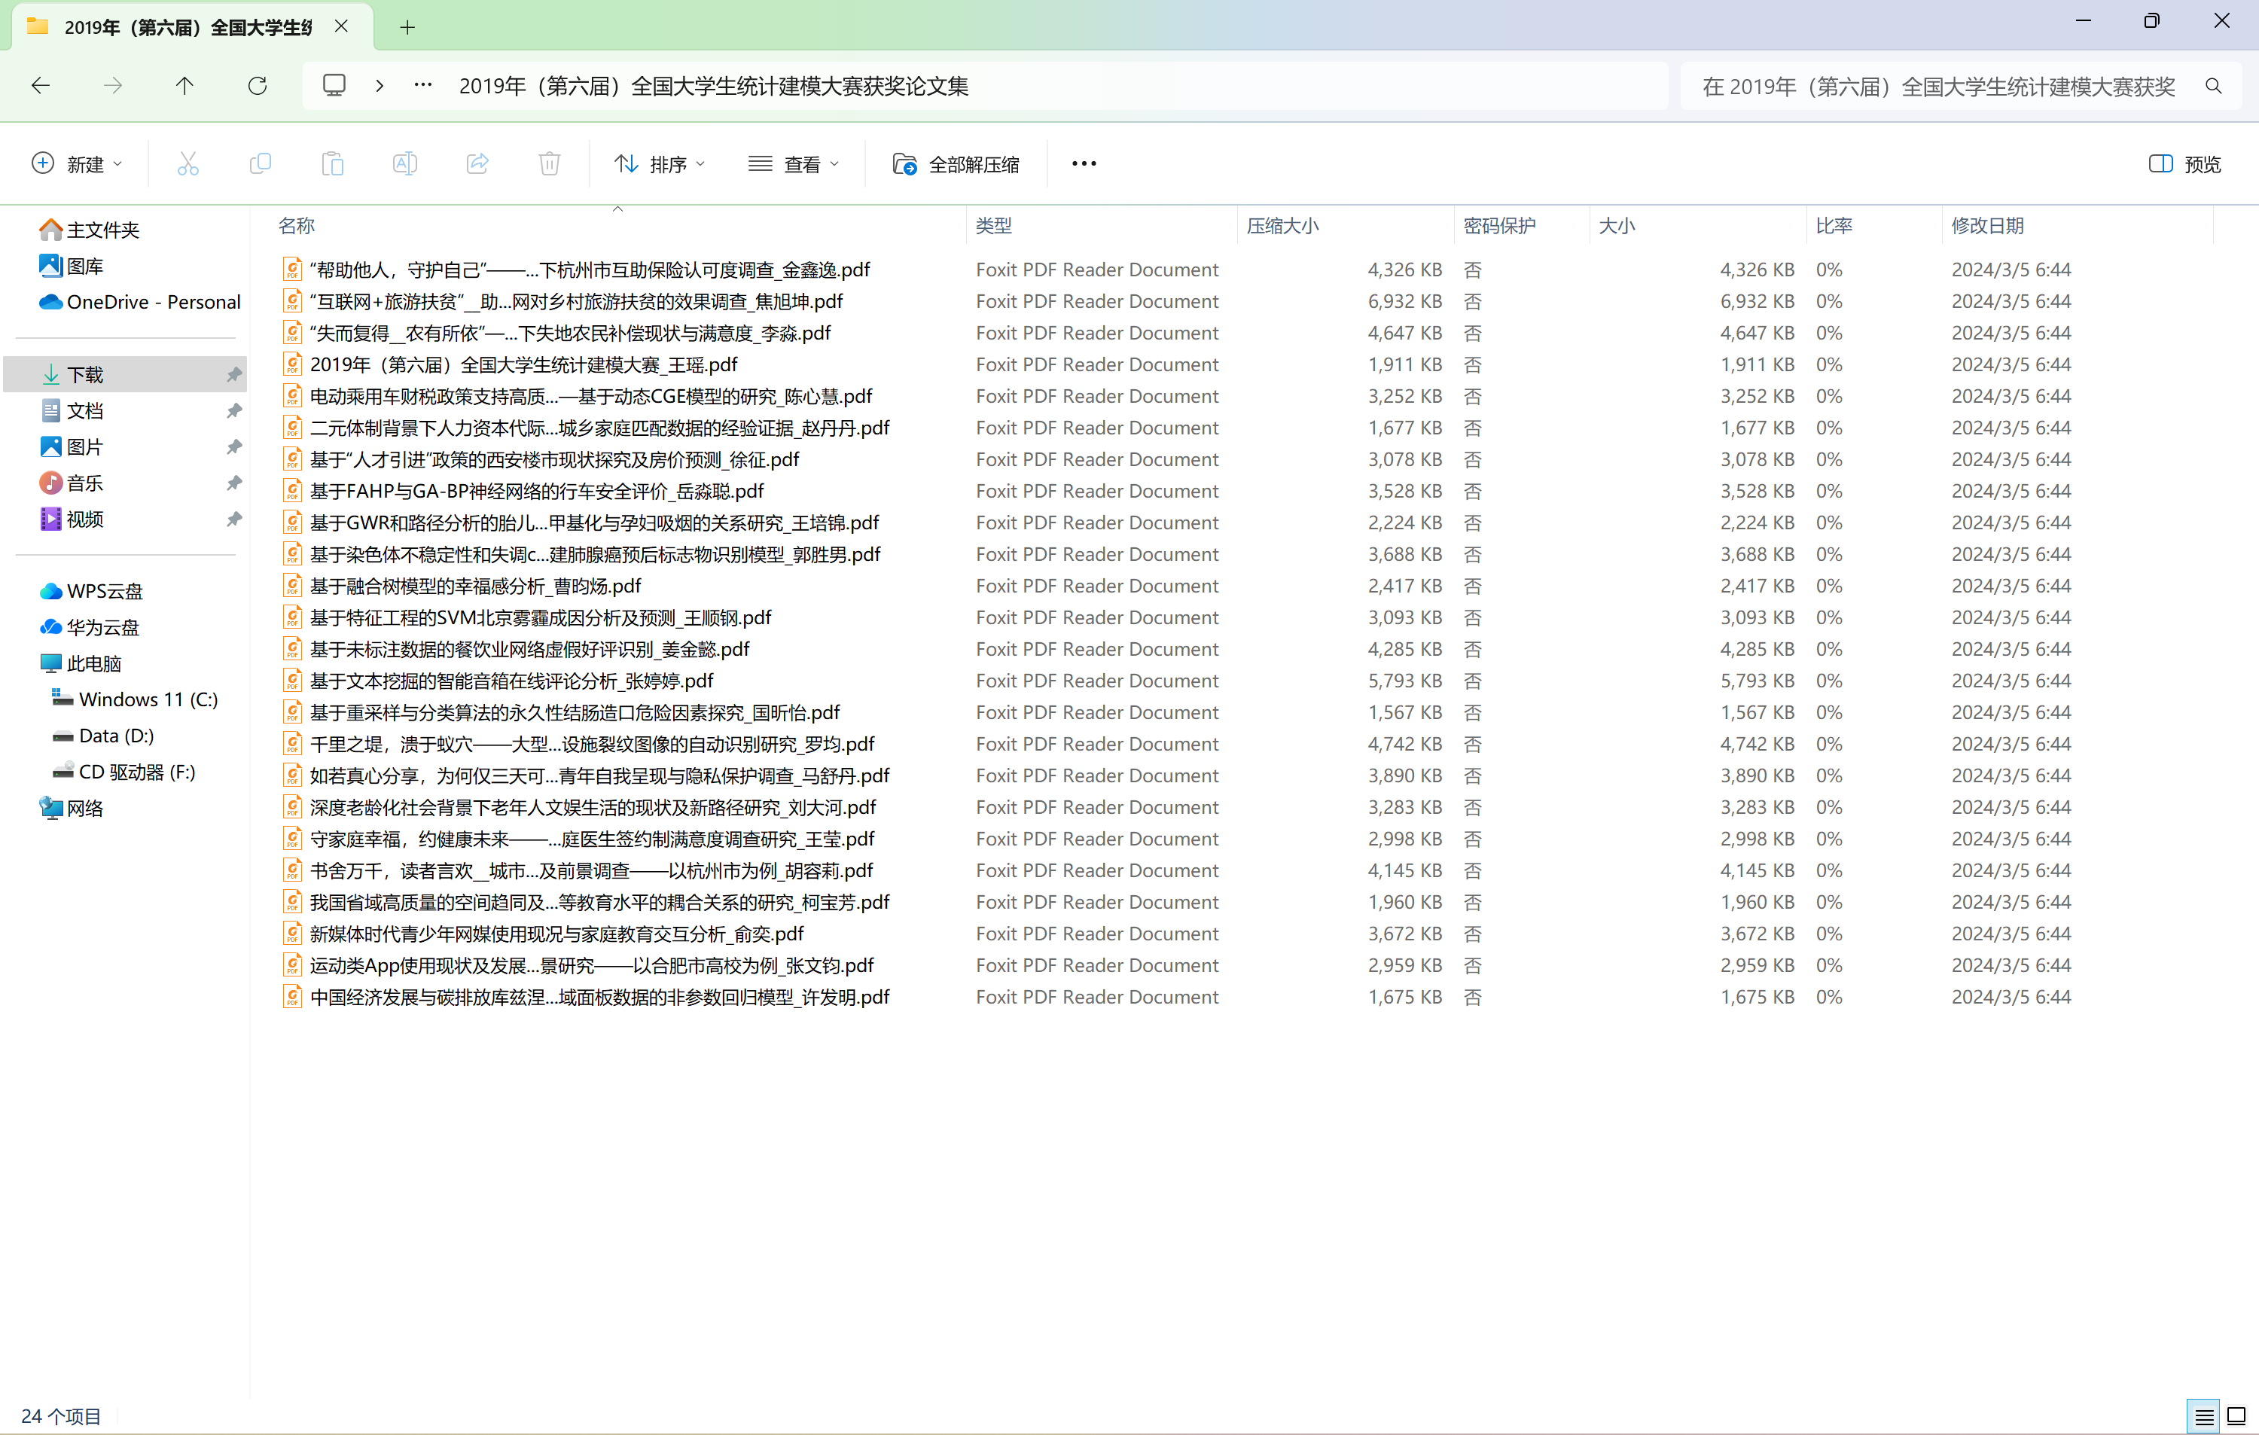Click the Refresh icon near address bar
Viewport: 2259px width, 1435px height.
point(257,87)
